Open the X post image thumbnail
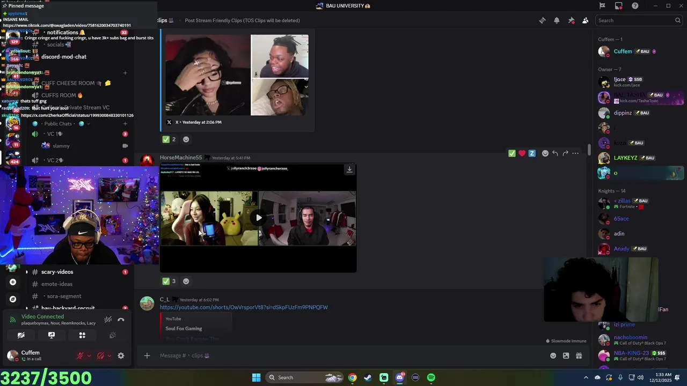This screenshot has width=687, height=386. point(237,75)
